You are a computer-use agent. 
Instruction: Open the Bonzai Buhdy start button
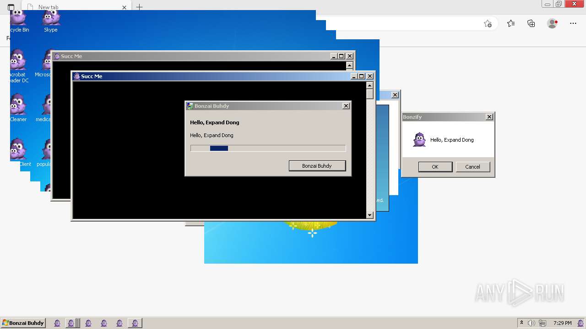click(23, 323)
